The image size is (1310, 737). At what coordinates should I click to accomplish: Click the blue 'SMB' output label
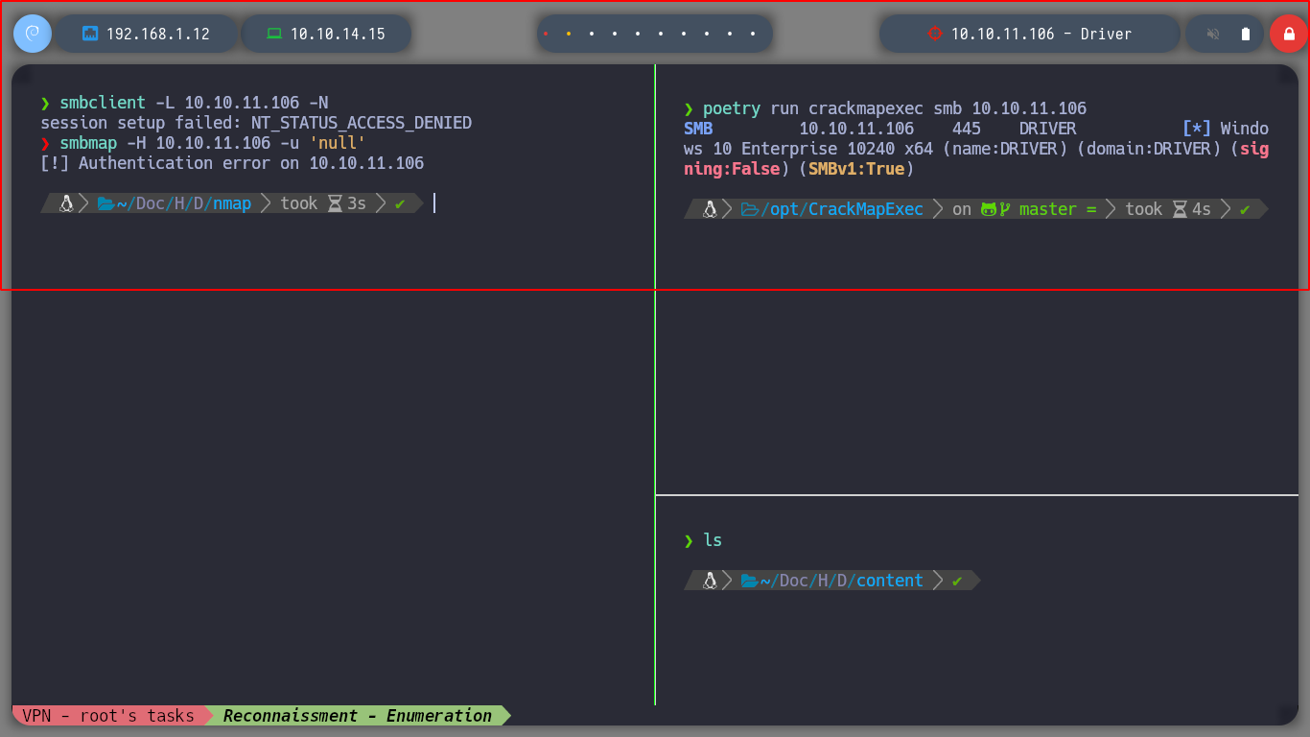click(698, 129)
